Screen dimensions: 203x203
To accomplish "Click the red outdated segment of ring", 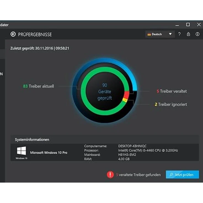I will point(127,95).
